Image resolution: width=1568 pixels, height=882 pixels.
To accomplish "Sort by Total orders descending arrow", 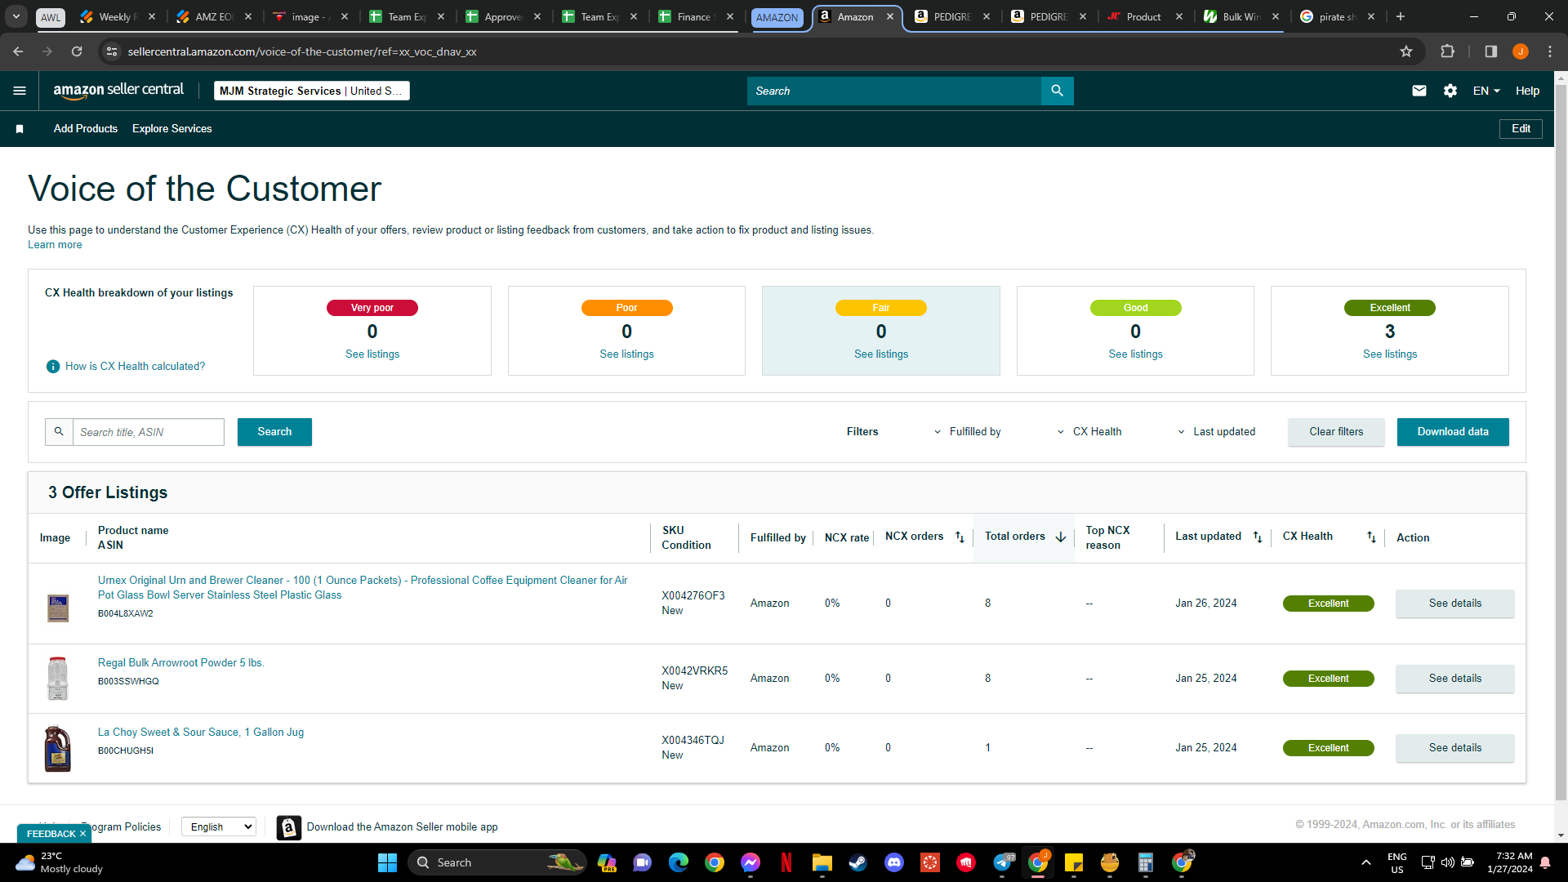I will [1061, 537].
